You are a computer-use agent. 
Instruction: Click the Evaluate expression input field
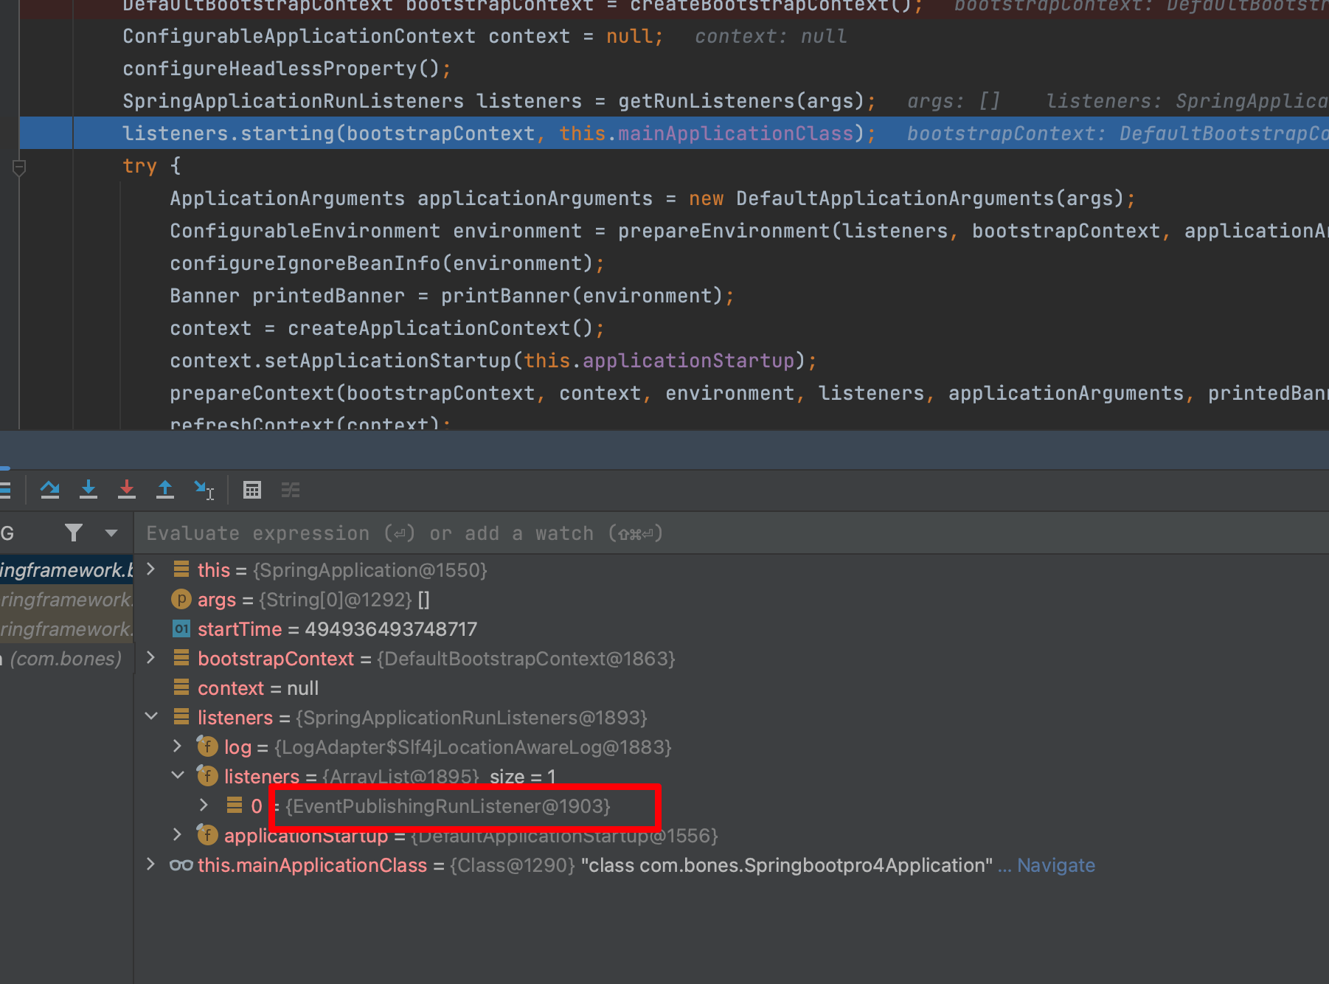pyautogui.click(x=730, y=533)
